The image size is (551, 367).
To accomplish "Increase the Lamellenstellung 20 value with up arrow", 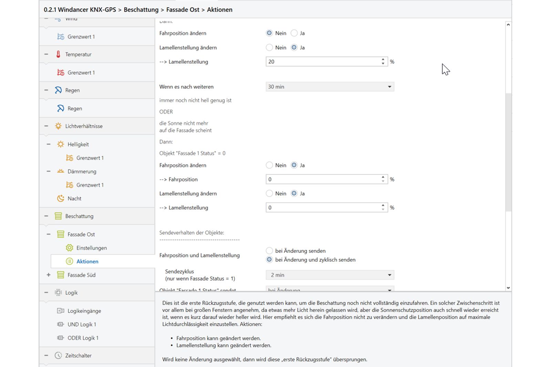I will point(383,59).
